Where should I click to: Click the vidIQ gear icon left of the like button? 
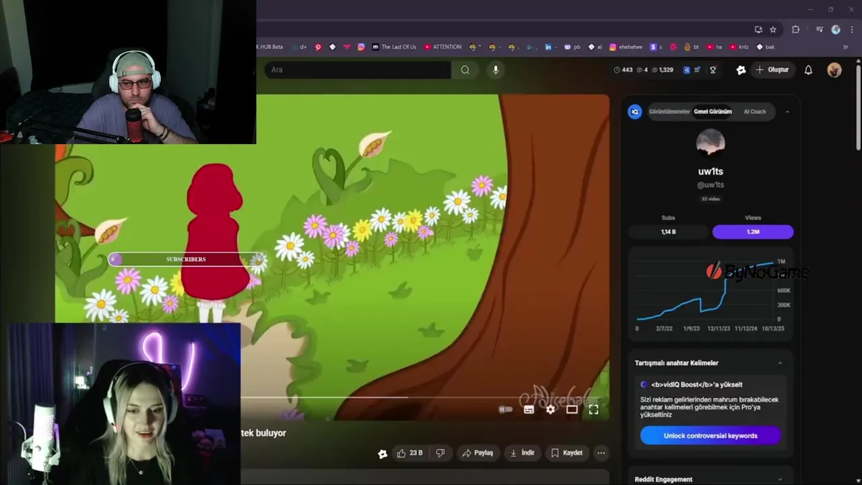(383, 454)
